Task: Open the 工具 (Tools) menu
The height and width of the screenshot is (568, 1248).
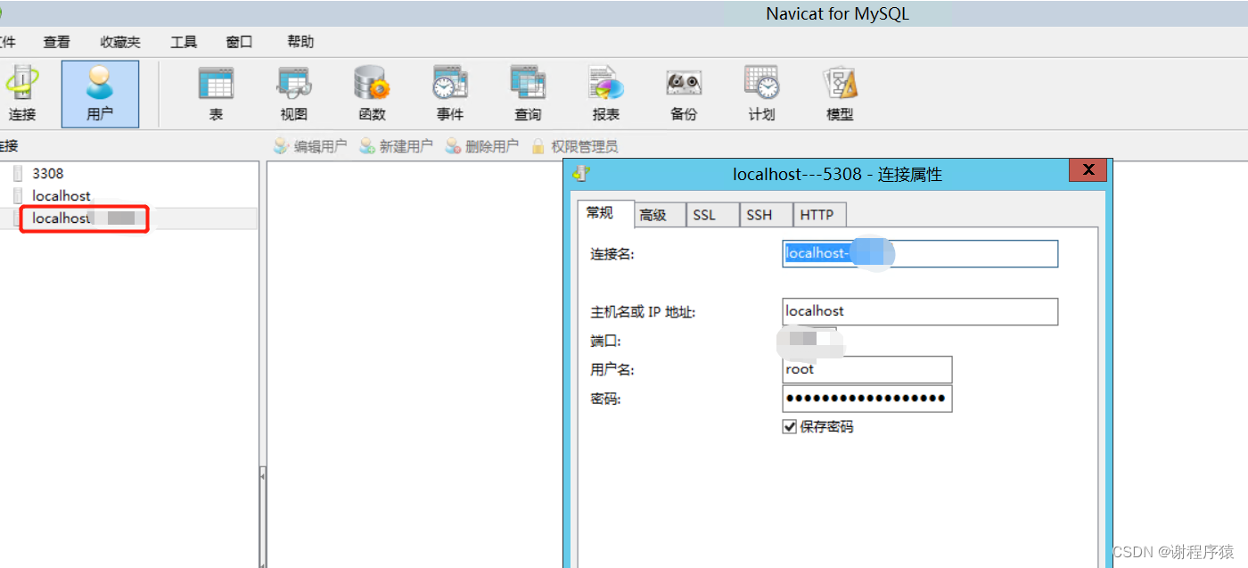Action: click(183, 41)
